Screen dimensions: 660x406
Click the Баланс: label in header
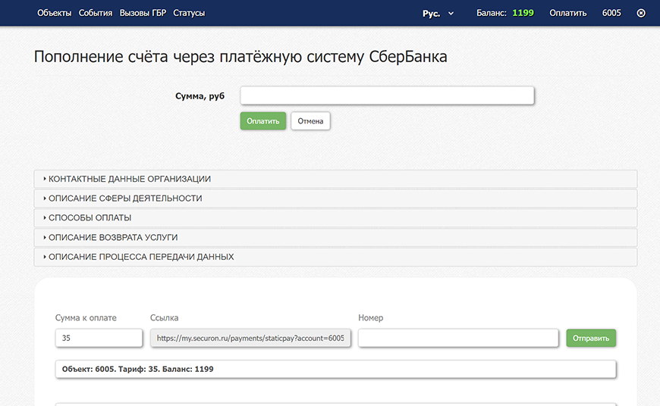(492, 13)
